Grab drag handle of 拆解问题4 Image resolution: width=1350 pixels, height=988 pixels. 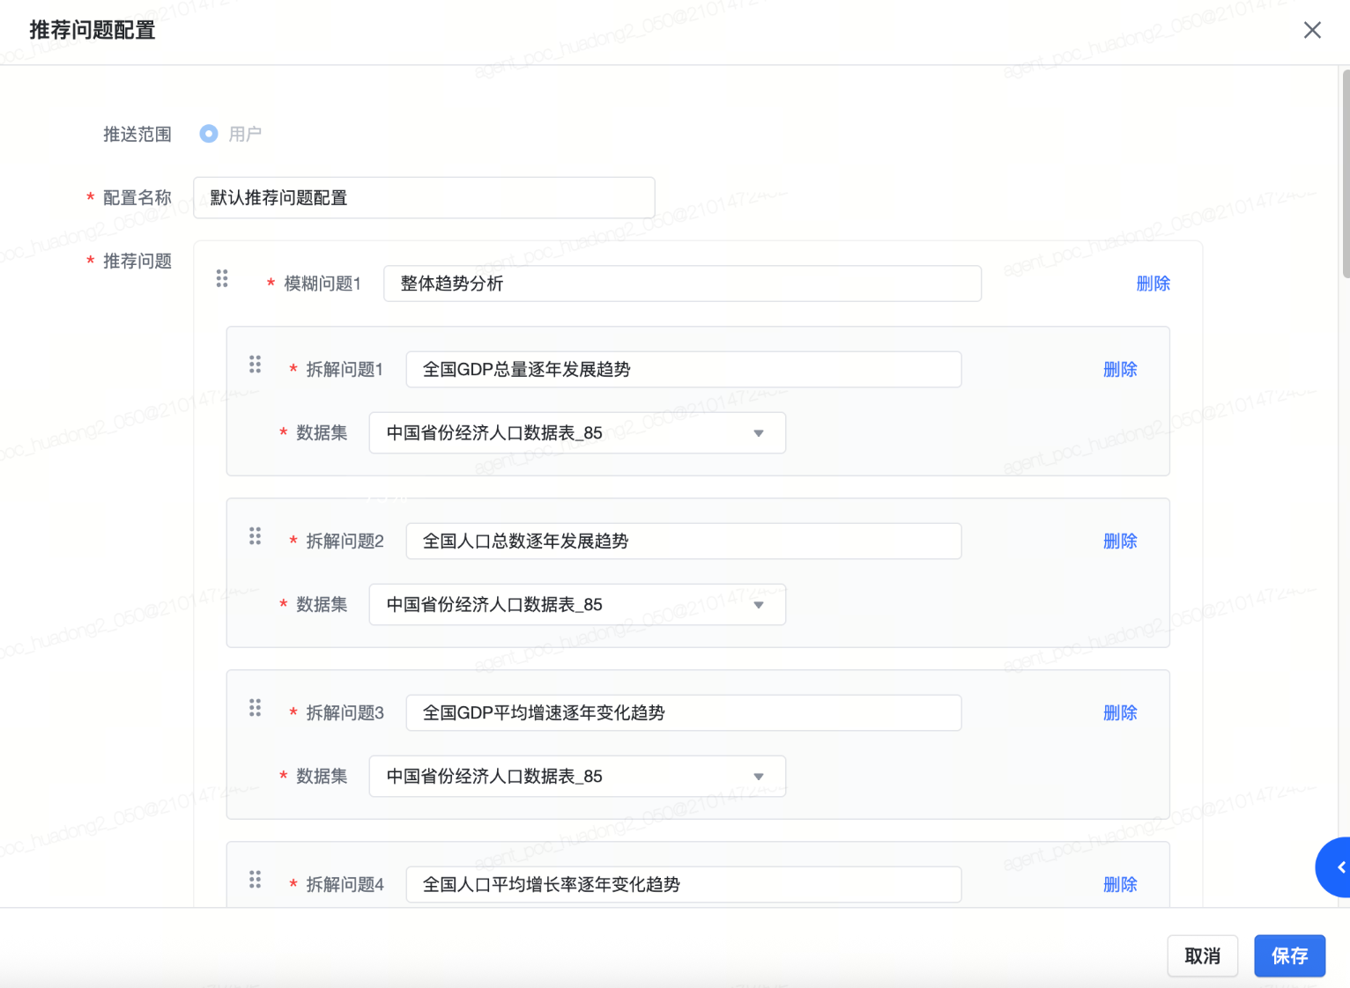pyautogui.click(x=255, y=880)
